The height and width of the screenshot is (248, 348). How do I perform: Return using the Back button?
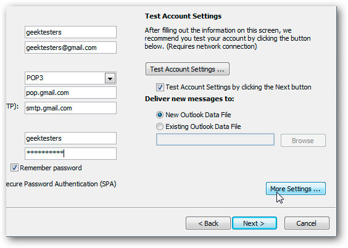pyautogui.click(x=208, y=223)
